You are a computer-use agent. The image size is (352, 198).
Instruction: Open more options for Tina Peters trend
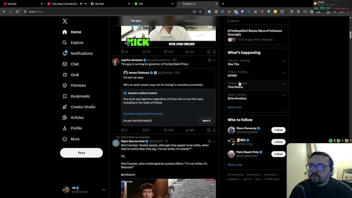pos(284,84)
